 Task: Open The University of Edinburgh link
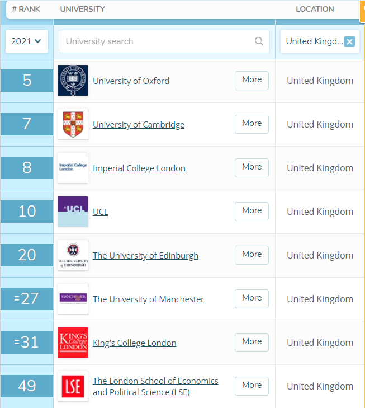[x=145, y=256]
